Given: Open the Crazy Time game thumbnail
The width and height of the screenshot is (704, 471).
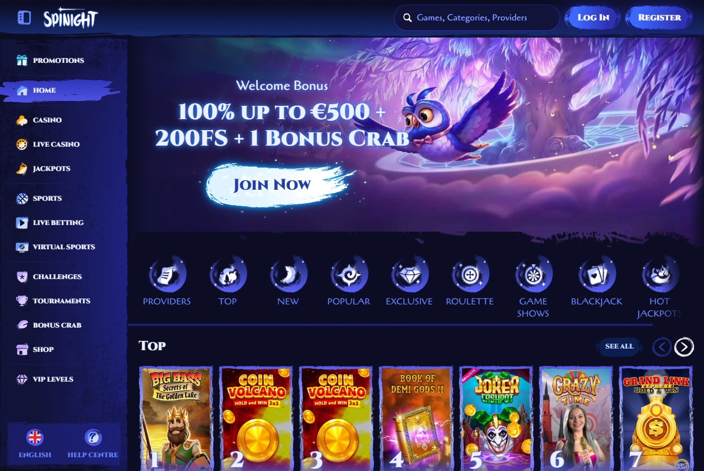Looking at the screenshot, I should coord(575,418).
